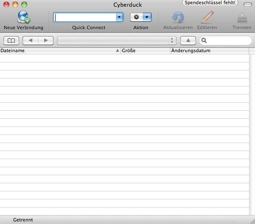Click the Getrennt status text

tap(23, 220)
